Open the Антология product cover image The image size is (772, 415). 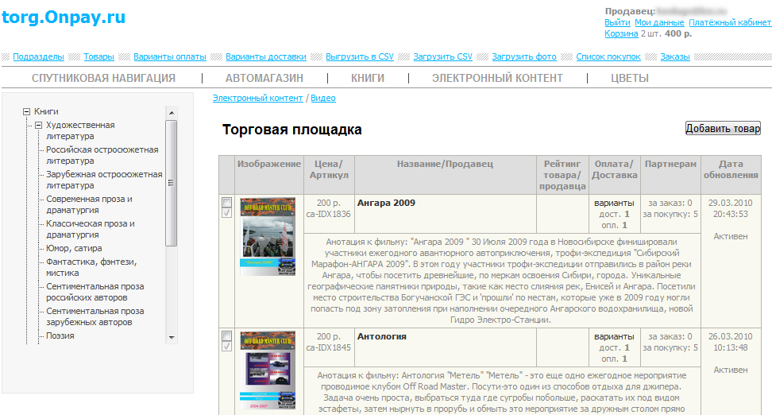pos(268,370)
